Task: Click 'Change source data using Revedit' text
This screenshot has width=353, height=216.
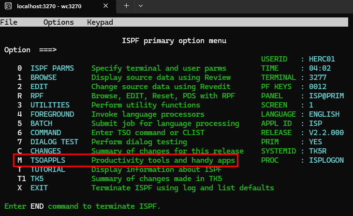Action: coord(161,87)
